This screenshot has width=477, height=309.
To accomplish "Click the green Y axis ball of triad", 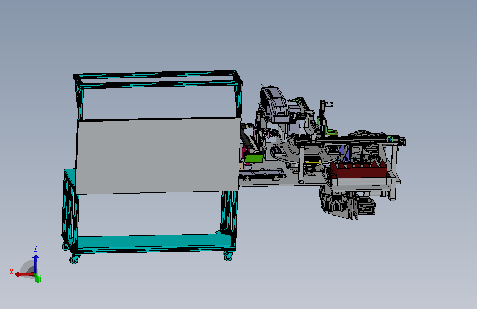I will [38, 278].
